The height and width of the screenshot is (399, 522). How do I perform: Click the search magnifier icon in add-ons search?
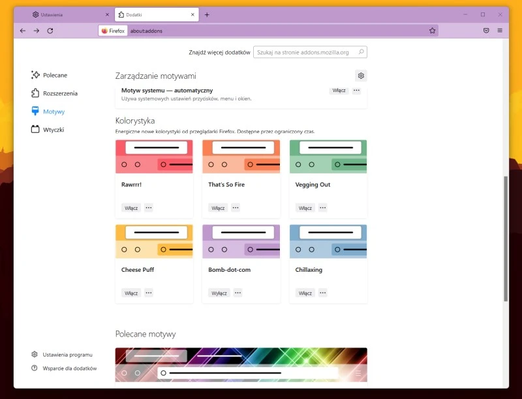point(361,52)
